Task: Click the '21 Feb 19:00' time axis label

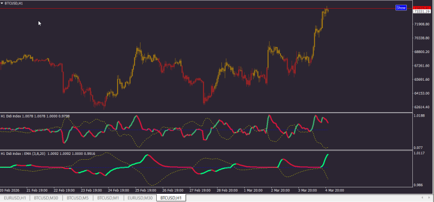Action: [37, 191]
